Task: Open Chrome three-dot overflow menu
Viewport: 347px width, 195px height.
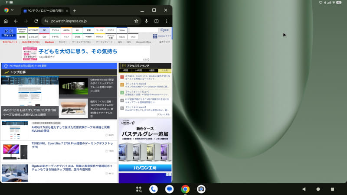Action: pos(167,21)
